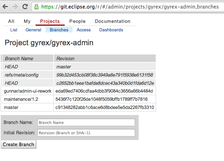Image resolution: width=224 pixels, height=161 pixels.
Task: Open the General project settings link
Action: 33,30
